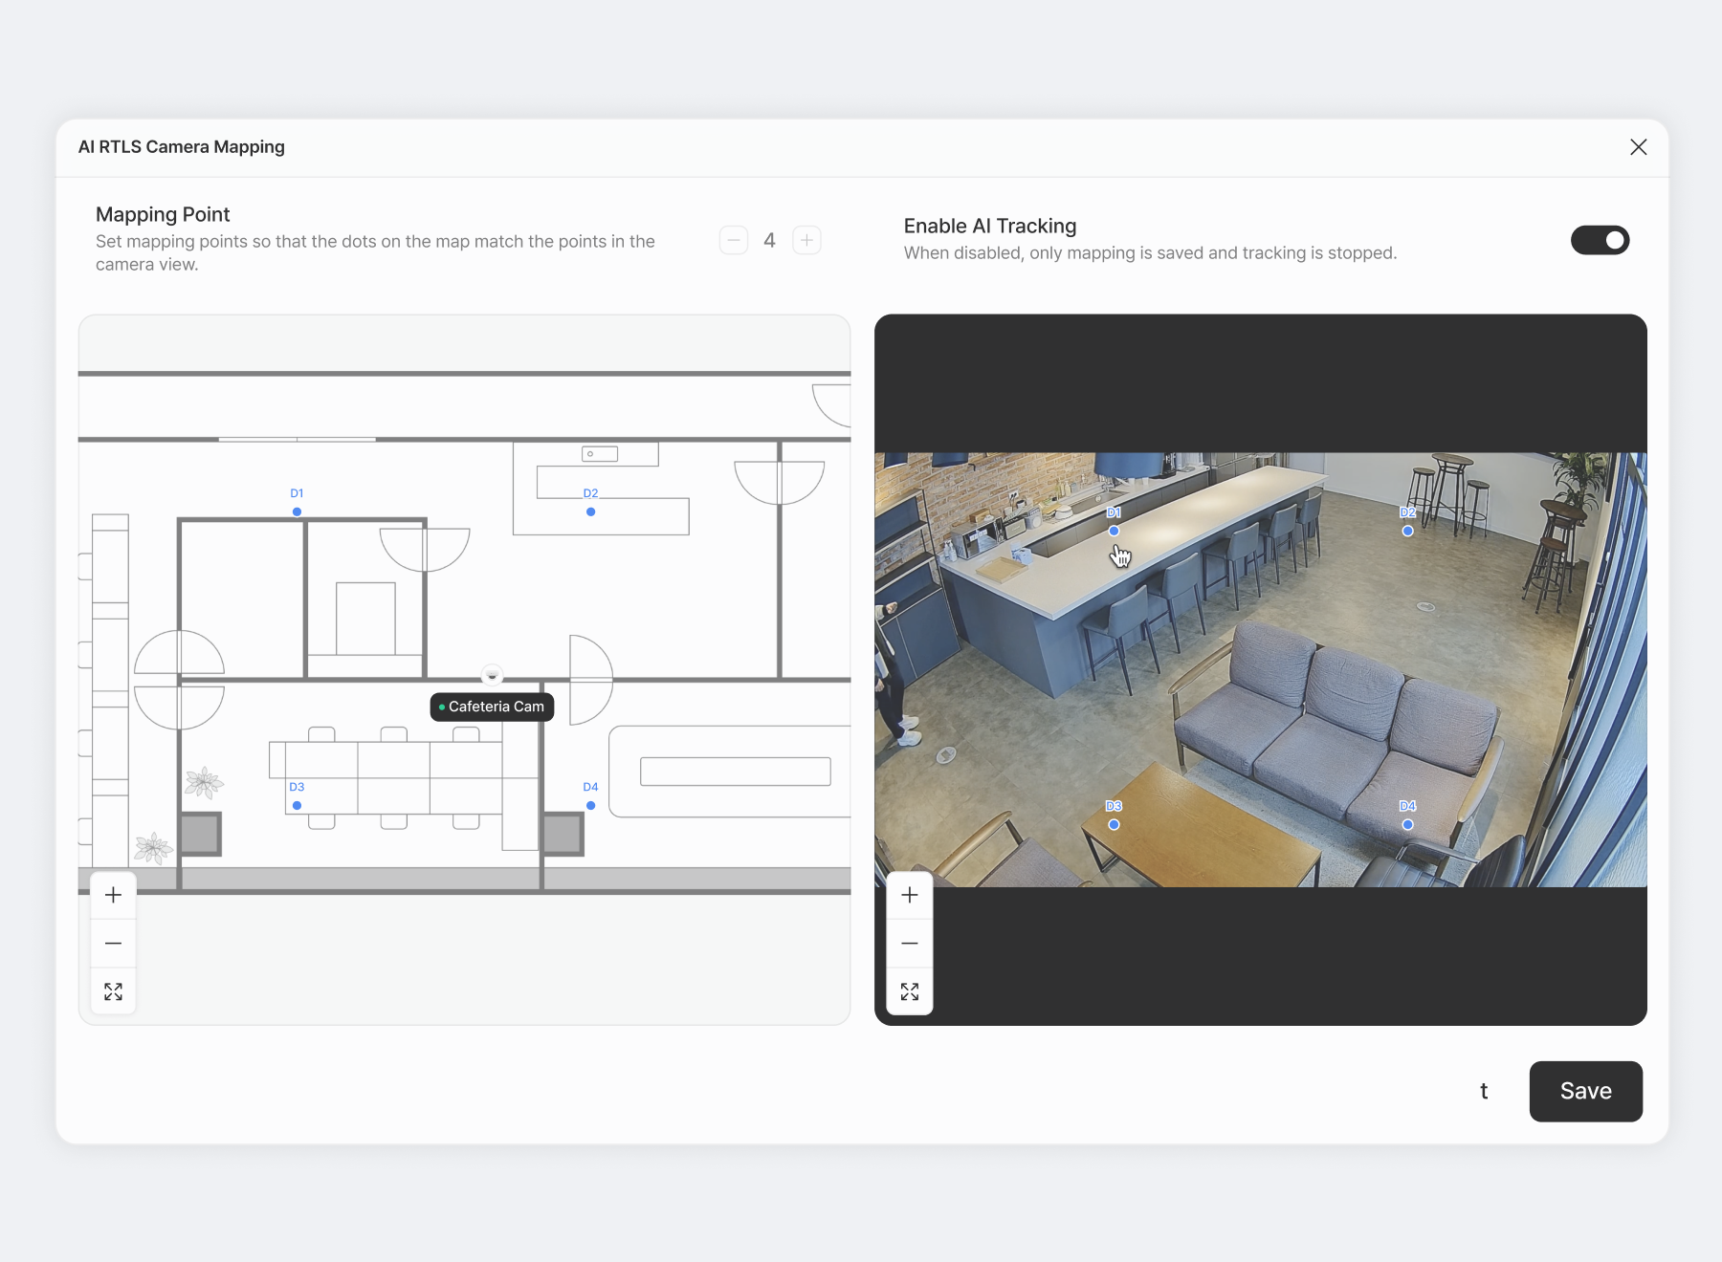Zoom in on the camera view

coord(910,895)
